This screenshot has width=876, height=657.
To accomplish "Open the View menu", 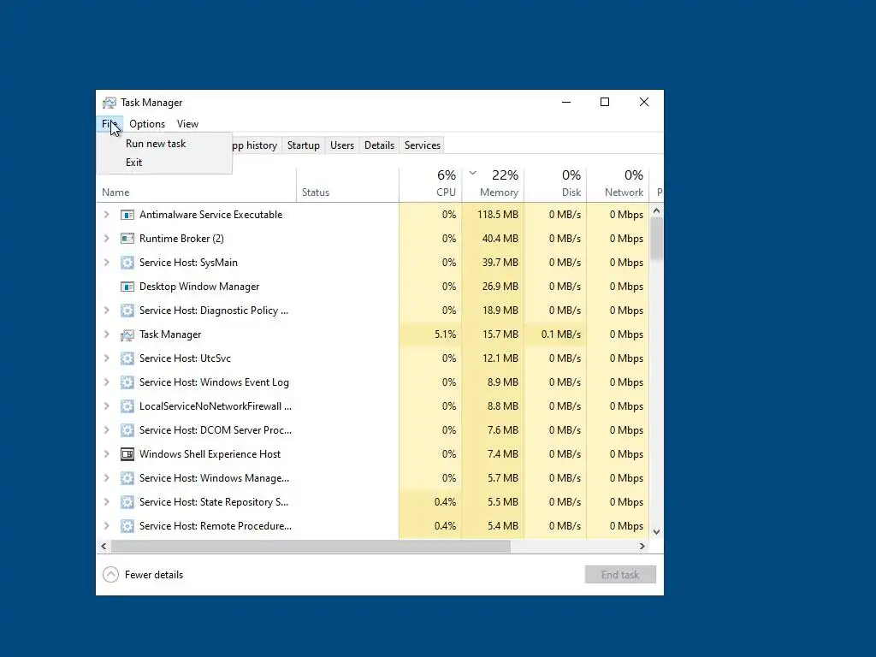I will tap(187, 124).
